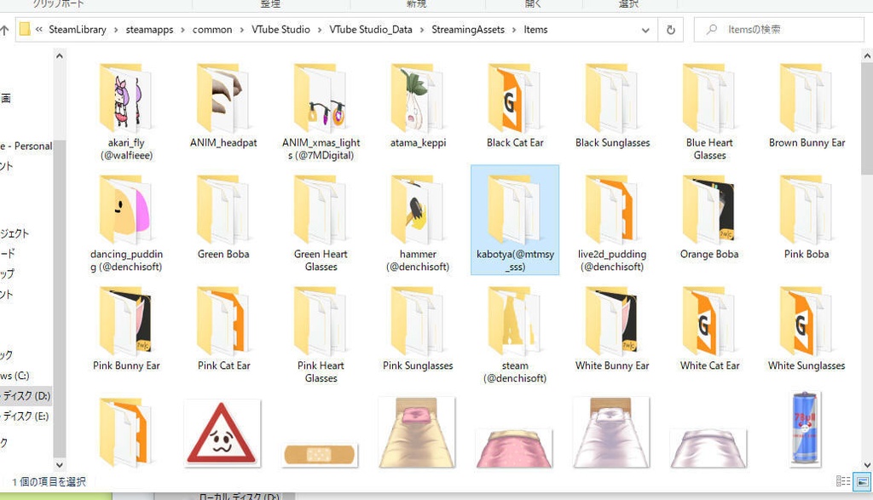Screen dimensions: 873x500
Task: Select the White Cat Ear folder
Action: [709, 328]
